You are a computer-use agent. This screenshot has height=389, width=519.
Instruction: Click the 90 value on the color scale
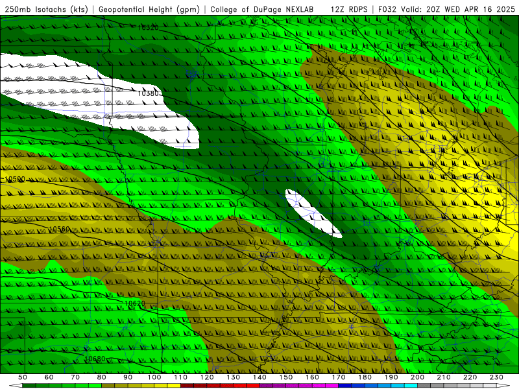[128, 377]
